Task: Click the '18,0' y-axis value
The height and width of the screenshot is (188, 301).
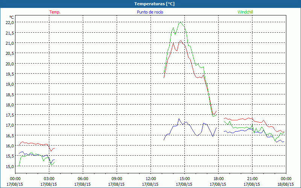Action: [x=11, y=105]
